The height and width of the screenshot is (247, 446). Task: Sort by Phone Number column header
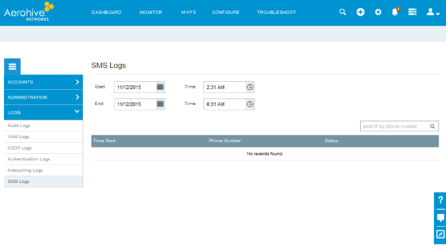pyautogui.click(x=225, y=141)
